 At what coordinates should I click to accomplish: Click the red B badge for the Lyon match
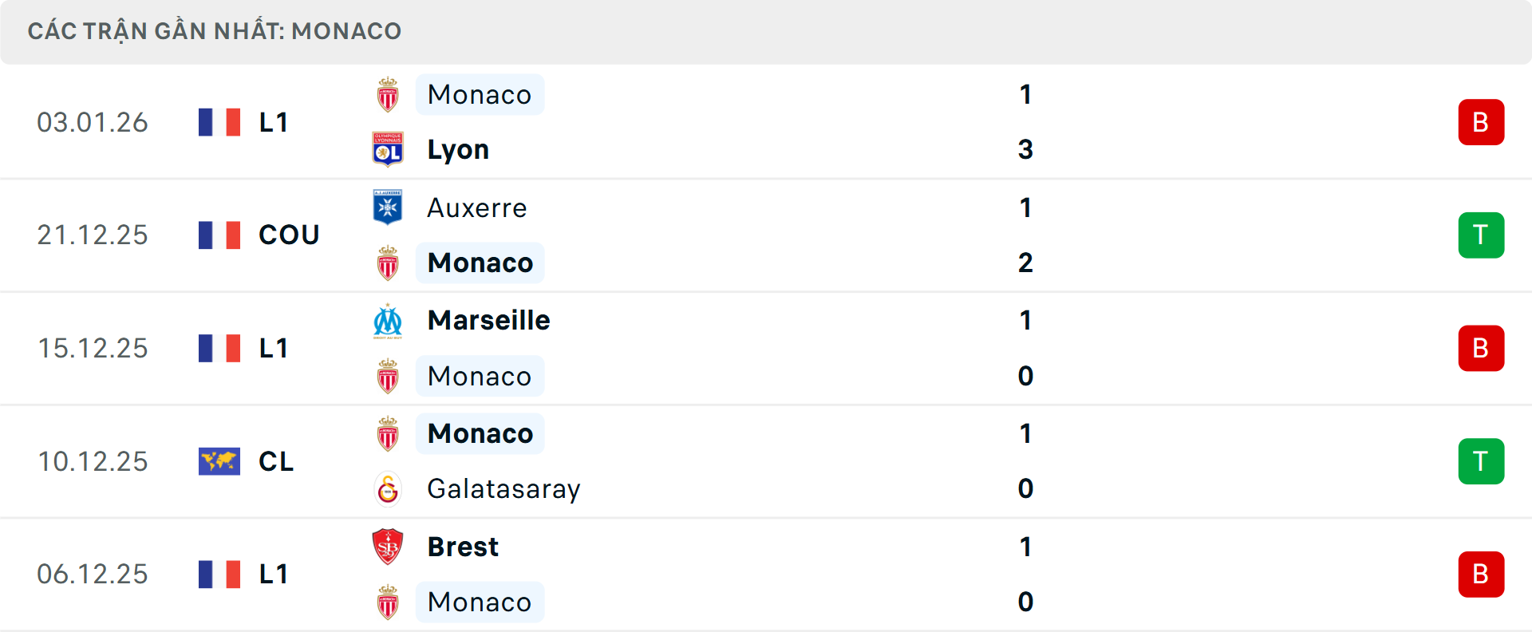pyautogui.click(x=1481, y=122)
